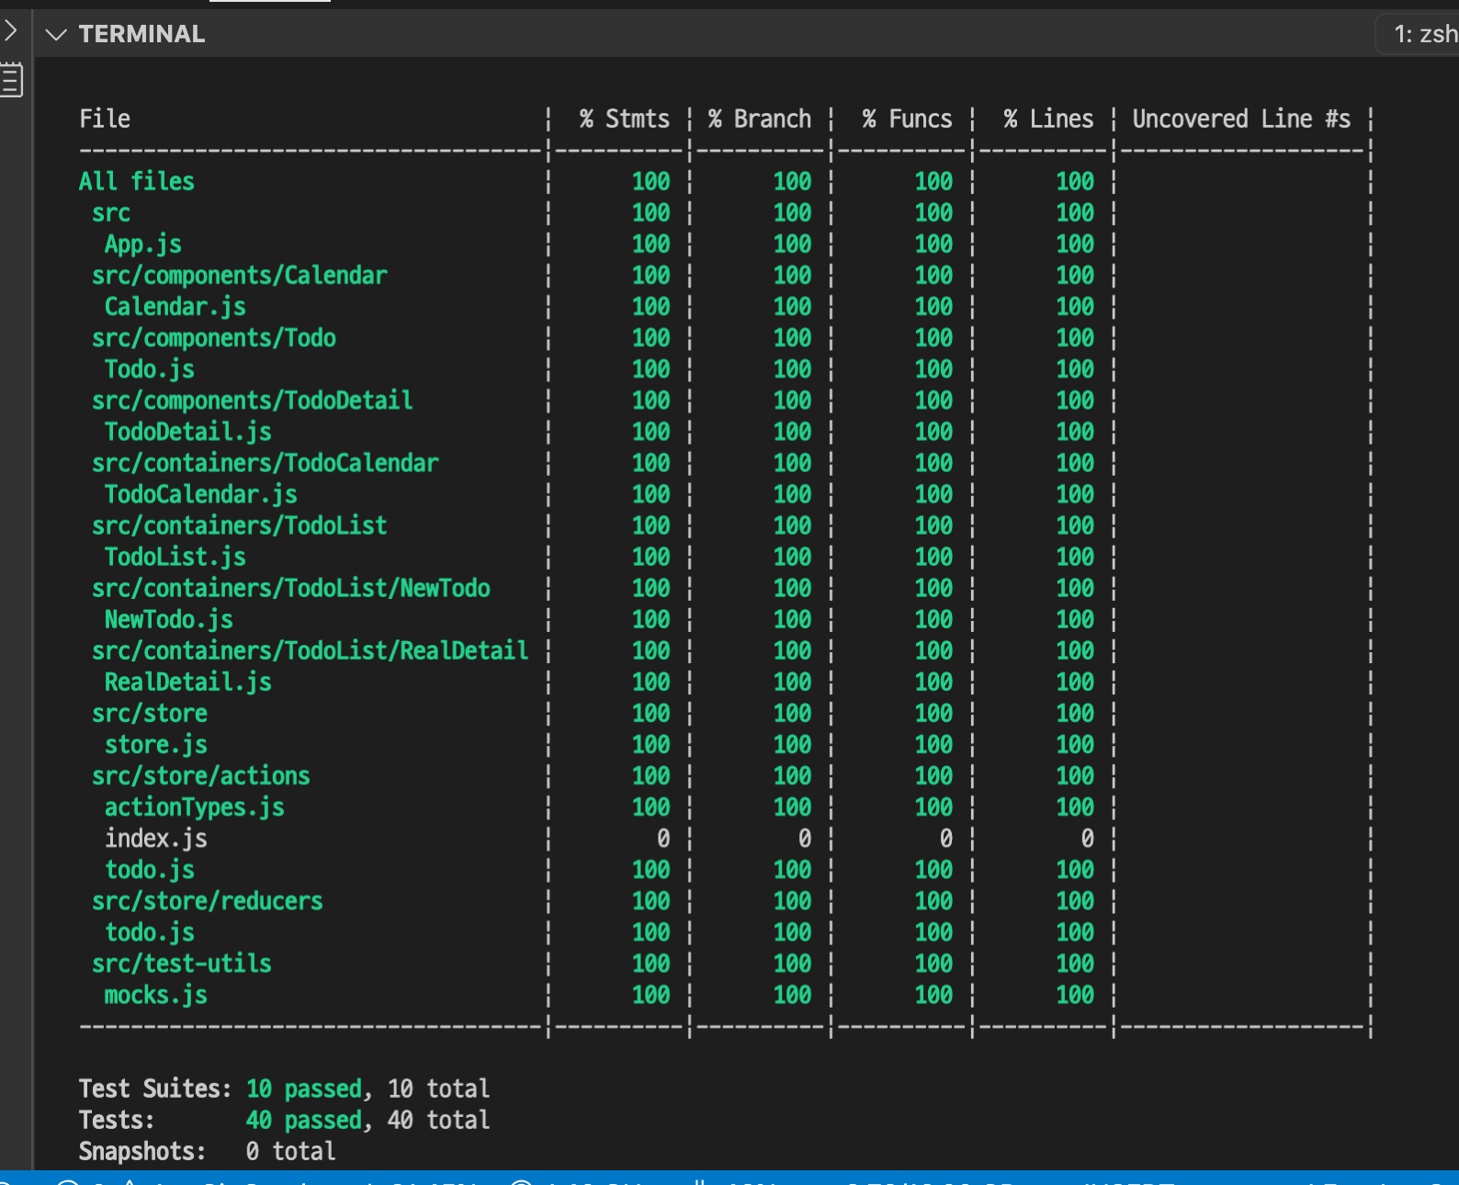Click '10 passed' in Test Suites line

(304, 1089)
